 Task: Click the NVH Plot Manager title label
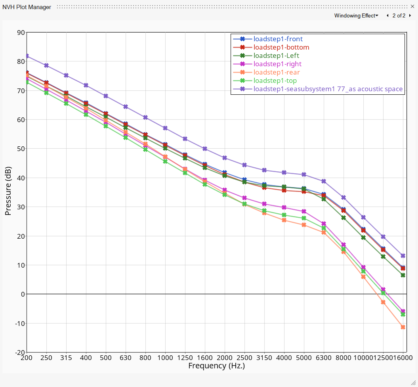tap(27, 7)
